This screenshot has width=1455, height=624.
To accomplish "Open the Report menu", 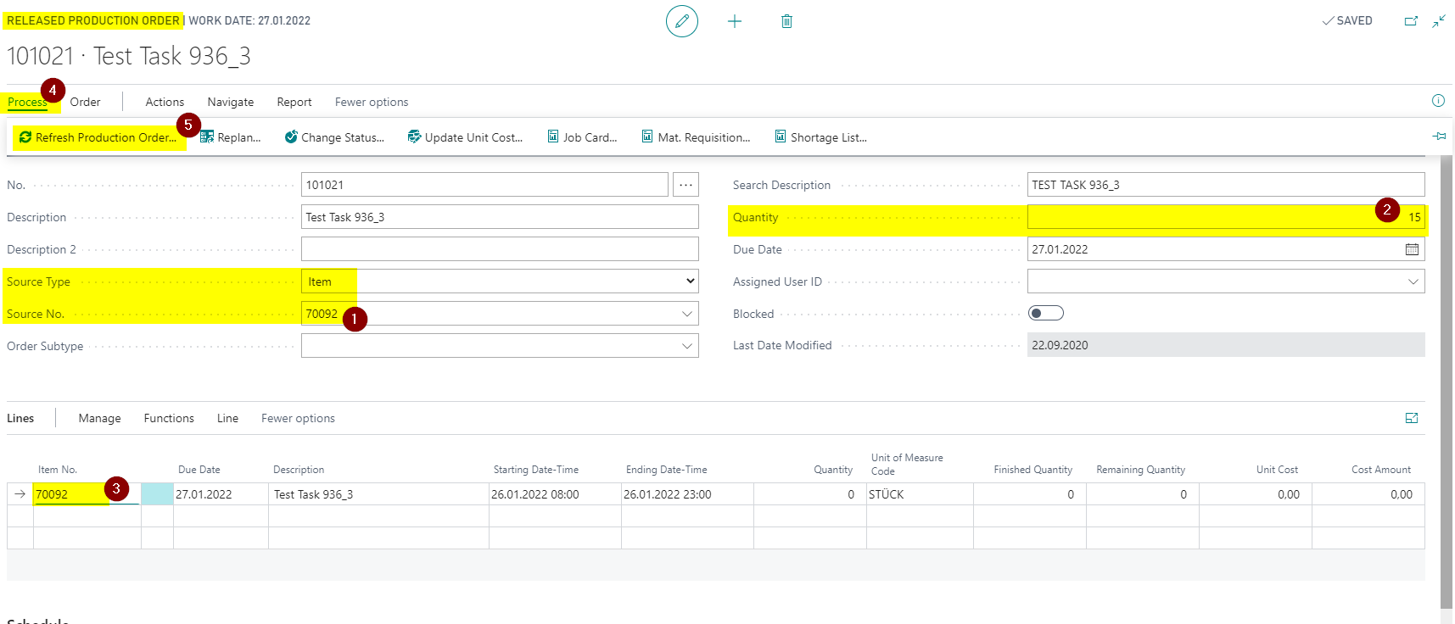I will [294, 102].
